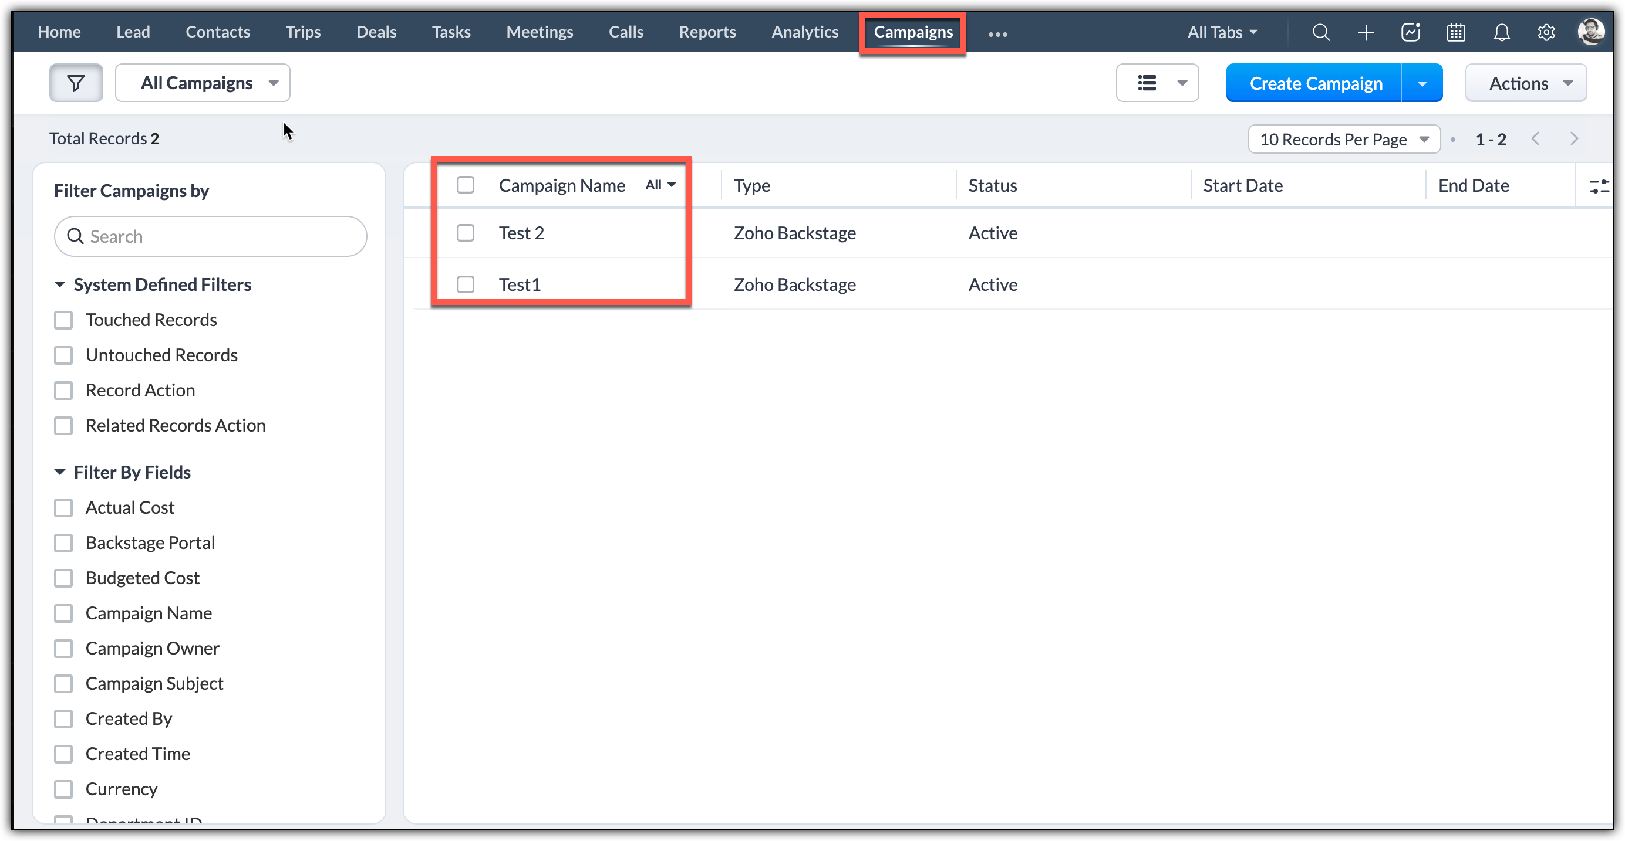Check the Test 2 campaign checkbox
The width and height of the screenshot is (1625, 841).
click(466, 233)
